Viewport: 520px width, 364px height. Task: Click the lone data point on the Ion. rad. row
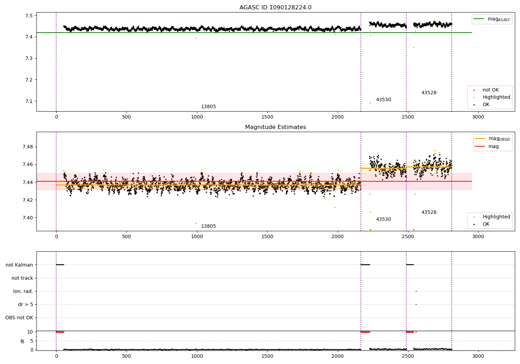click(416, 291)
